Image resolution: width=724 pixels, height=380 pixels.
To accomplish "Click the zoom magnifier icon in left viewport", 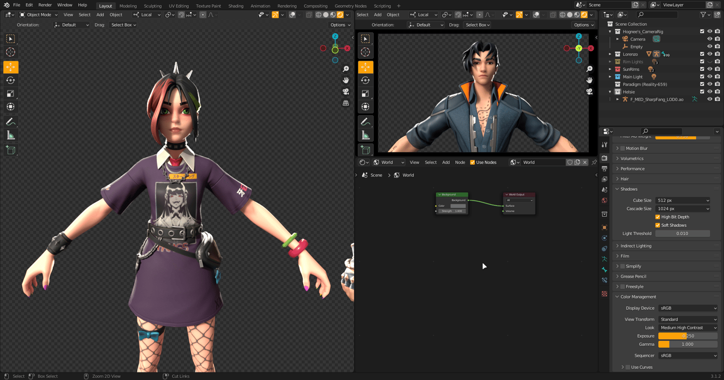I will 346,69.
